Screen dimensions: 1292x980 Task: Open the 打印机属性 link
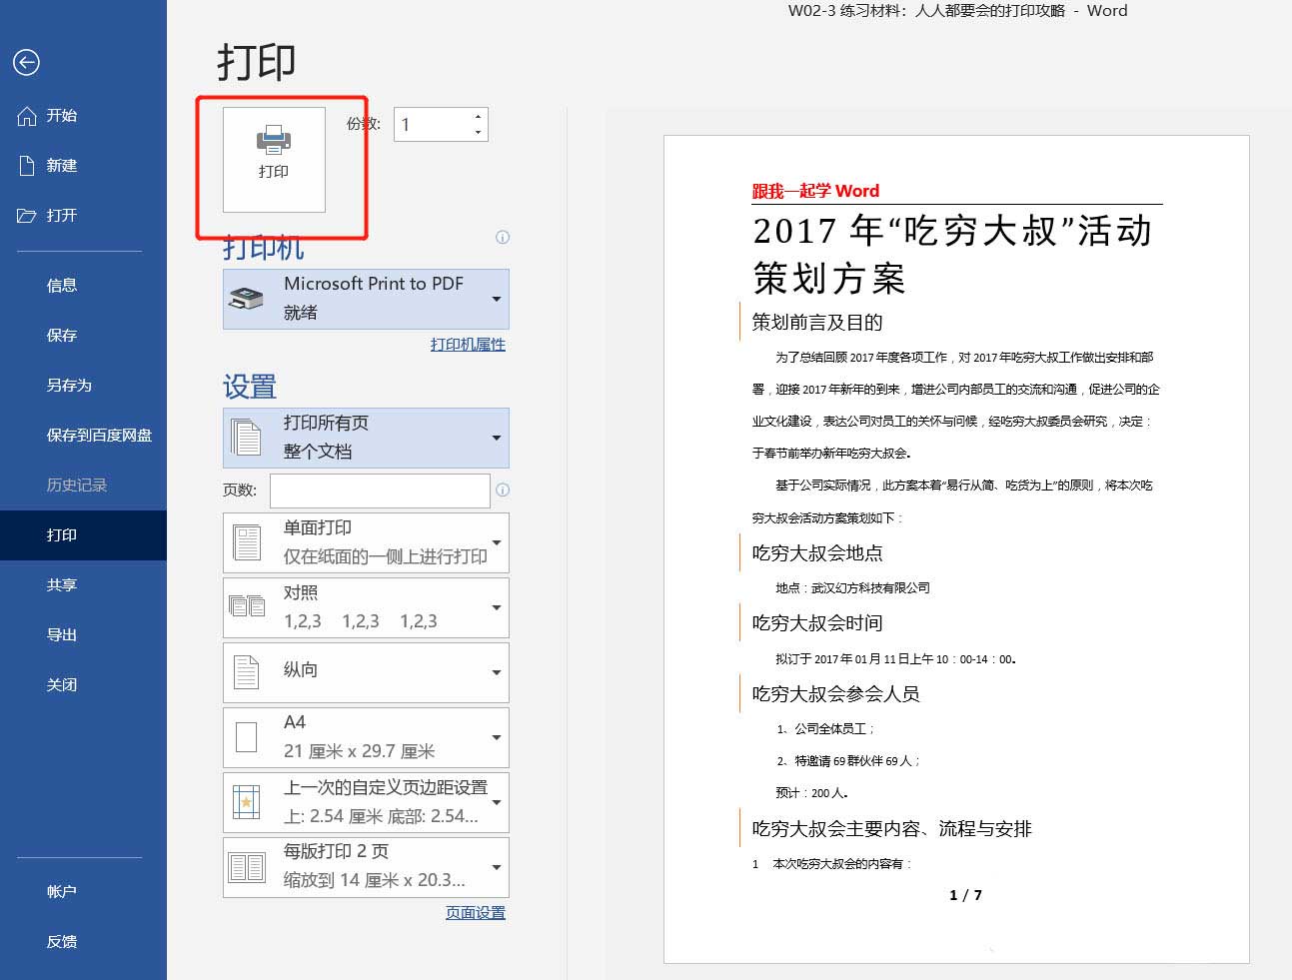tap(468, 345)
